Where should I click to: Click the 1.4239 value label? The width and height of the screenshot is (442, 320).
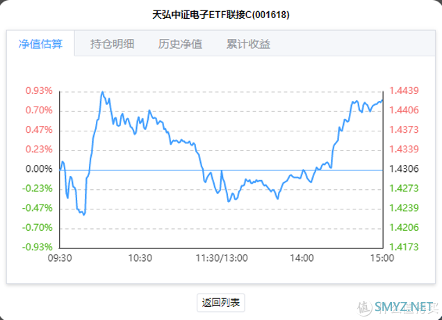pos(404,208)
